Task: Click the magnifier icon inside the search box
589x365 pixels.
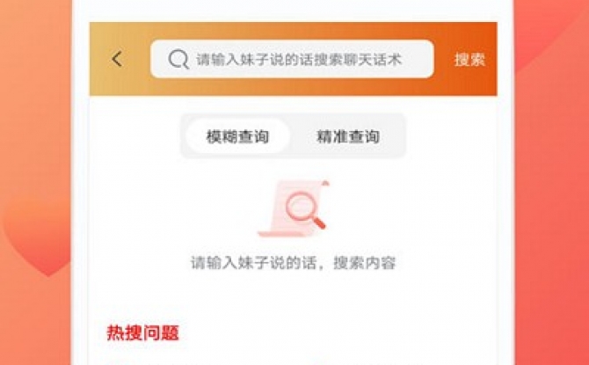Action: coord(178,59)
